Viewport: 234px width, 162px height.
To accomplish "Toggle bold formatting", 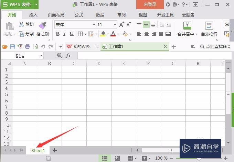I will (x=58, y=34).
